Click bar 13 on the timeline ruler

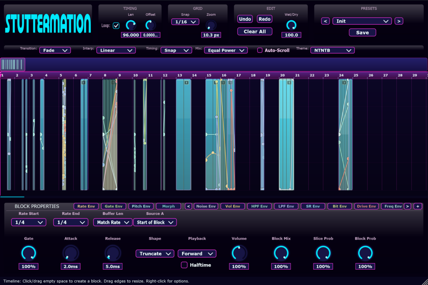point(180,75)
